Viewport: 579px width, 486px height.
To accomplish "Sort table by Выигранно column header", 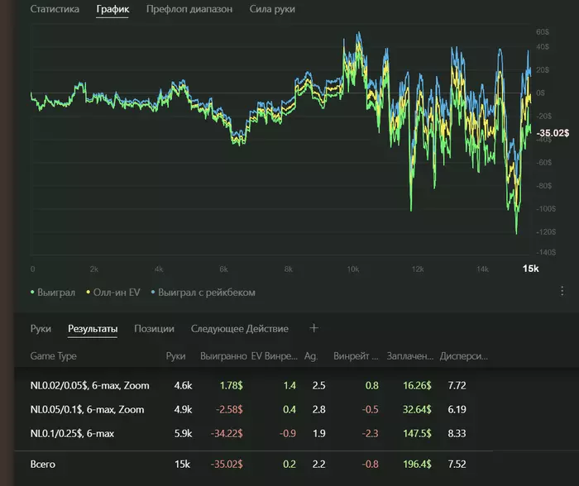I will pos(223,356).
